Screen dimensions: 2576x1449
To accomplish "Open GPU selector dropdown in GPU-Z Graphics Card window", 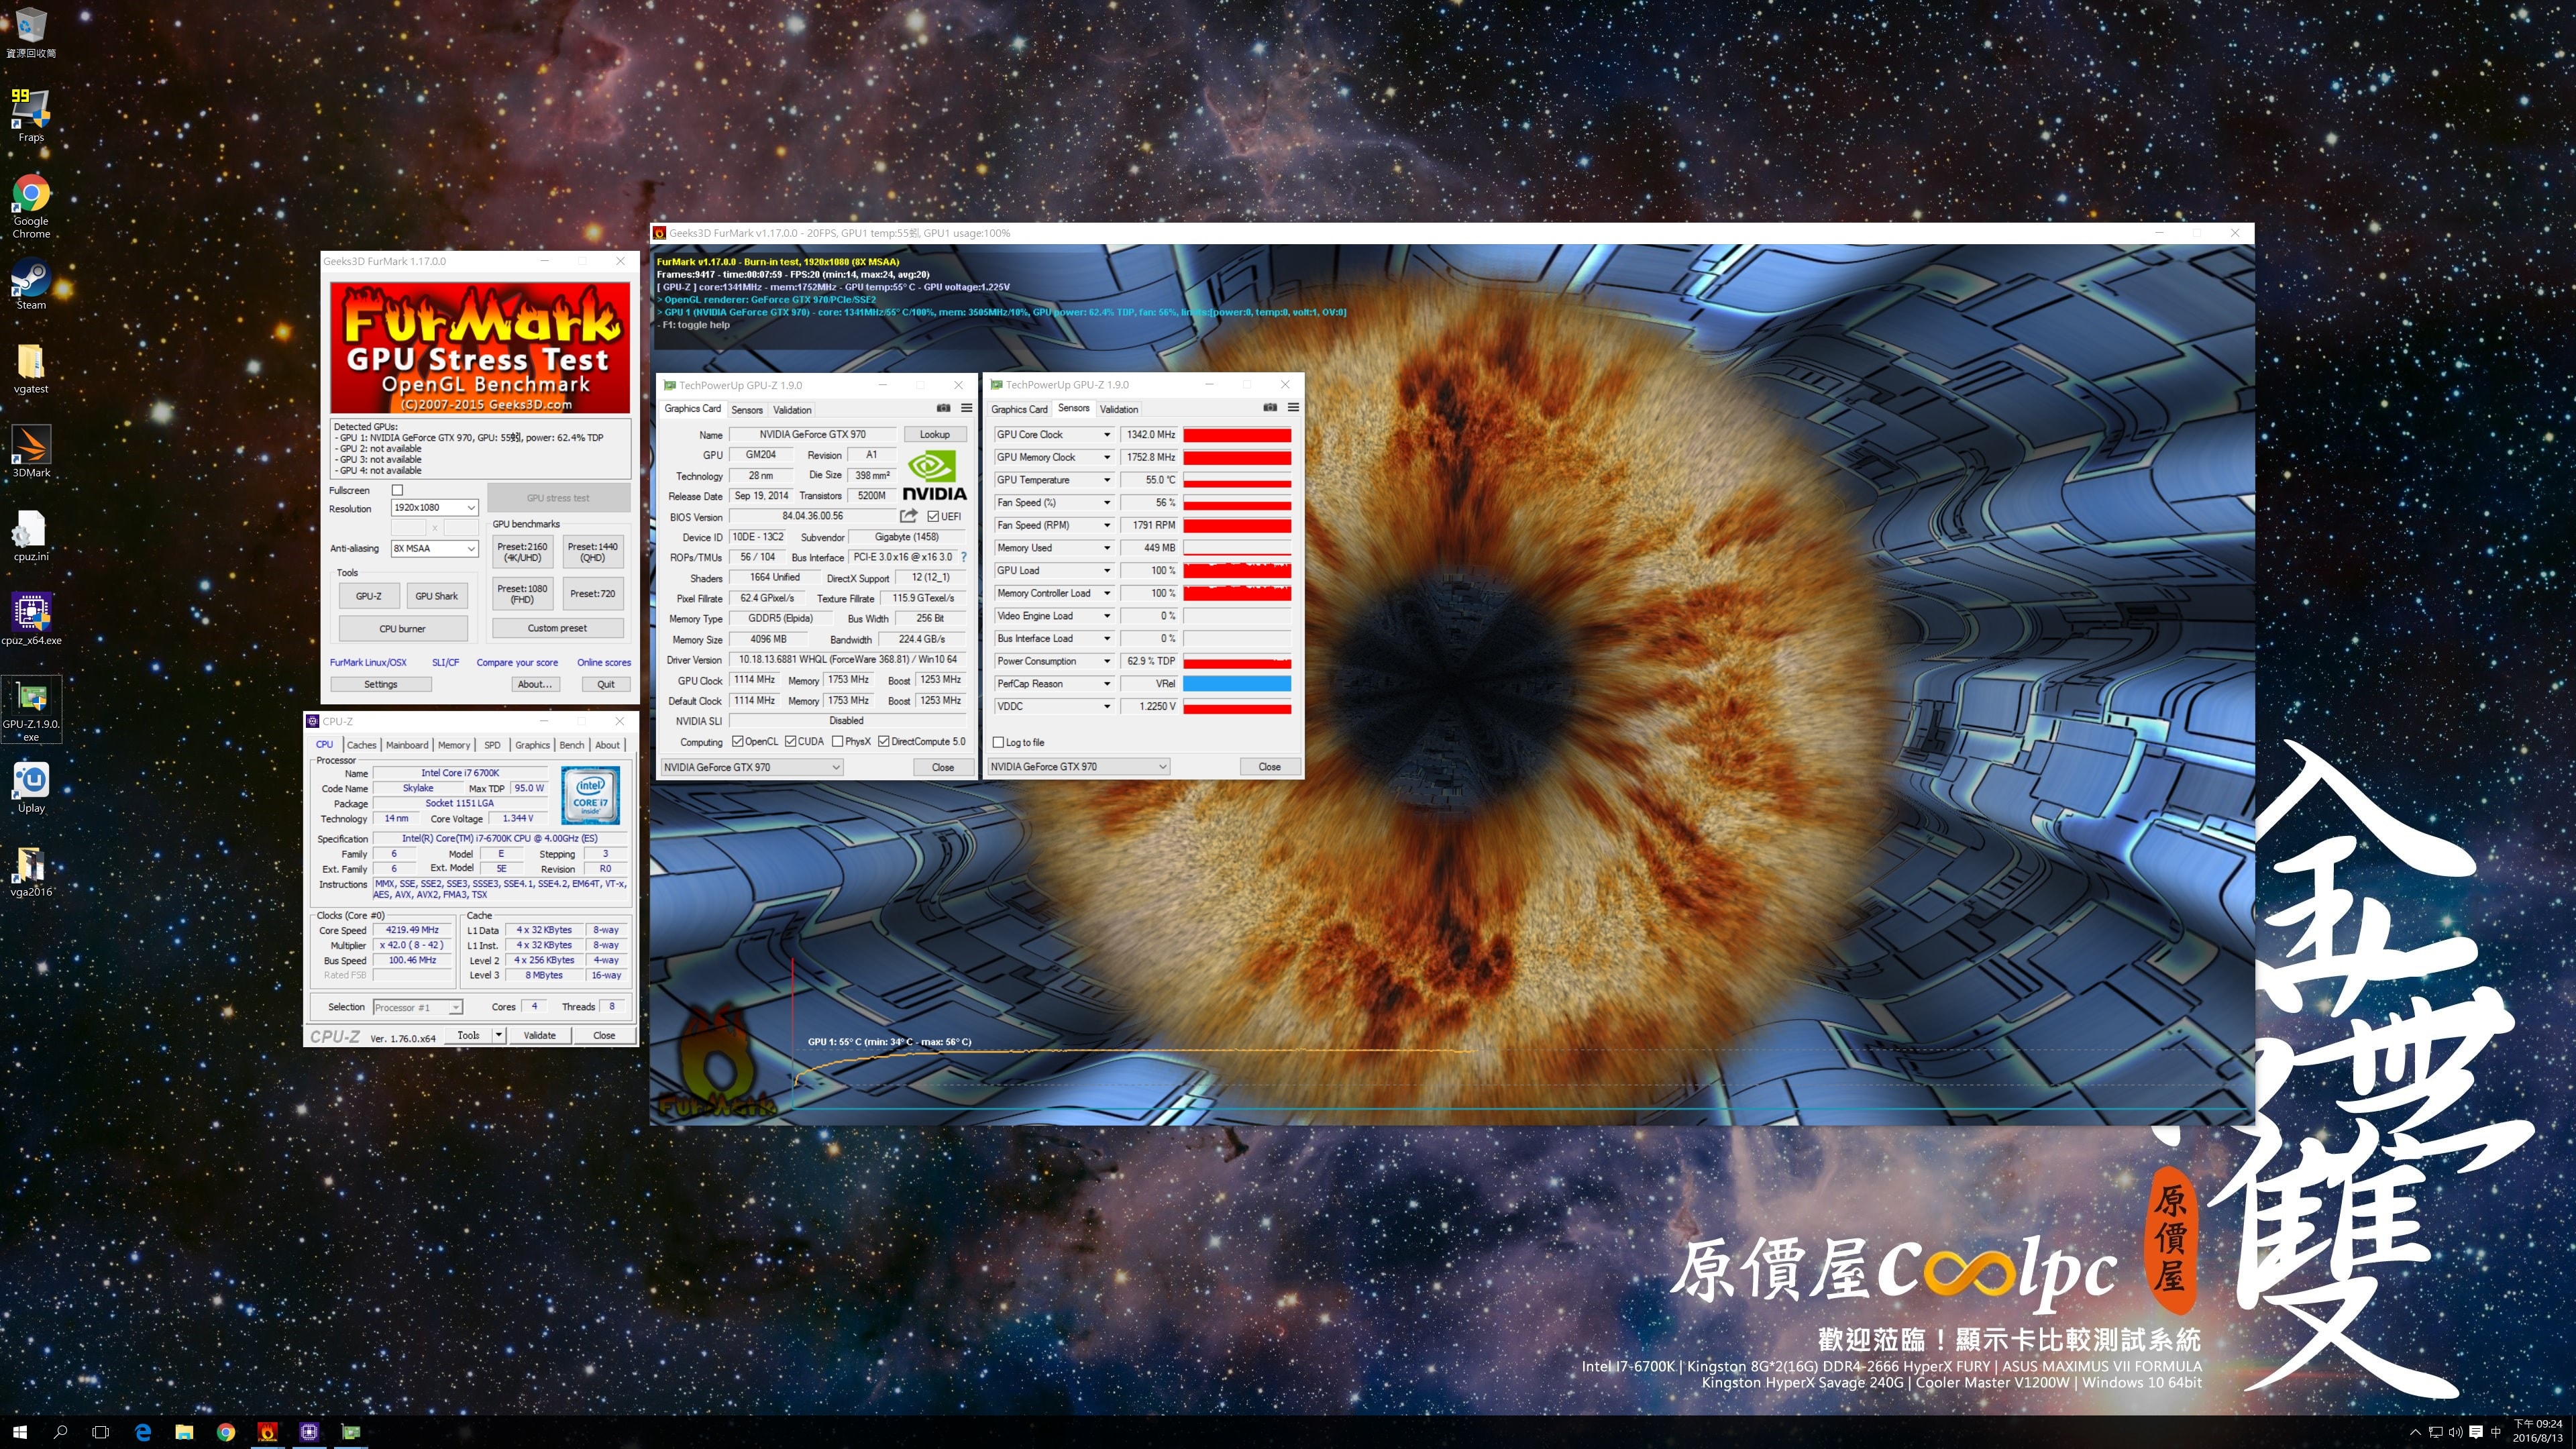I will pyautogui.click(x=752, y=767).
